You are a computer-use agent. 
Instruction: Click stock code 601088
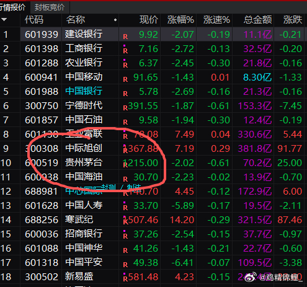click(42, 249)
